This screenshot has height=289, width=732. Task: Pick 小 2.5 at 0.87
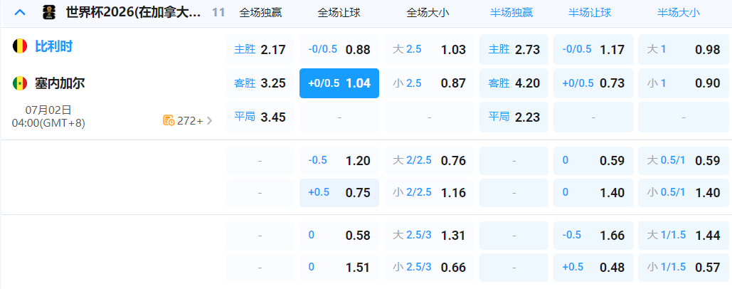click(429, 83)
